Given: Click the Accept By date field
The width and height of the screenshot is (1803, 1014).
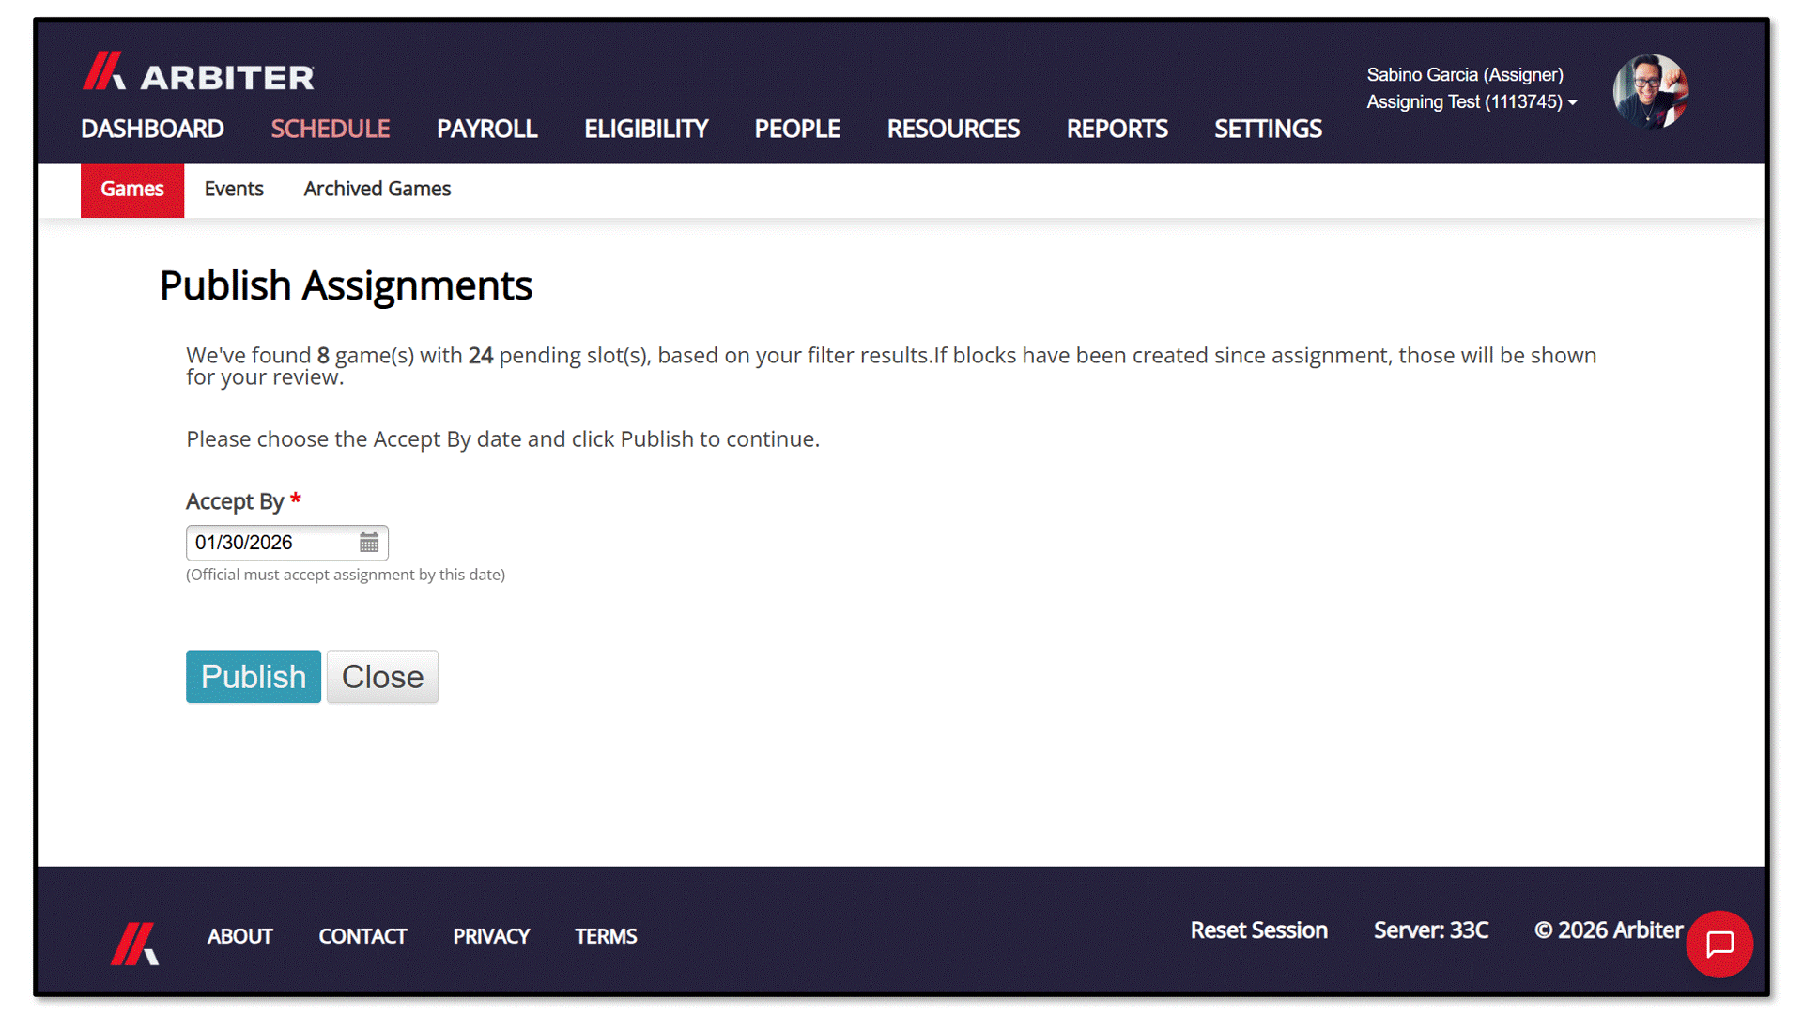Looking at the screenshot, I should [x=286, y=543].
